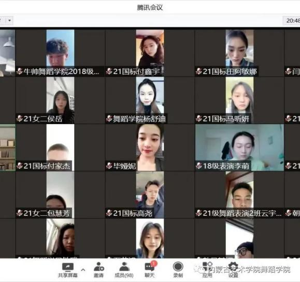Select video tile of 21女二侯岳

point(60,100)
